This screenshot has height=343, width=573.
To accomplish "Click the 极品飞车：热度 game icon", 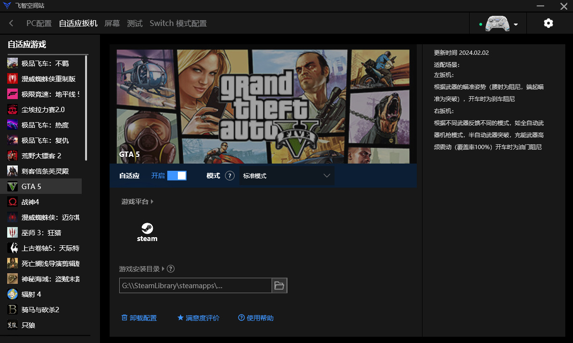I will coord(12,125).
